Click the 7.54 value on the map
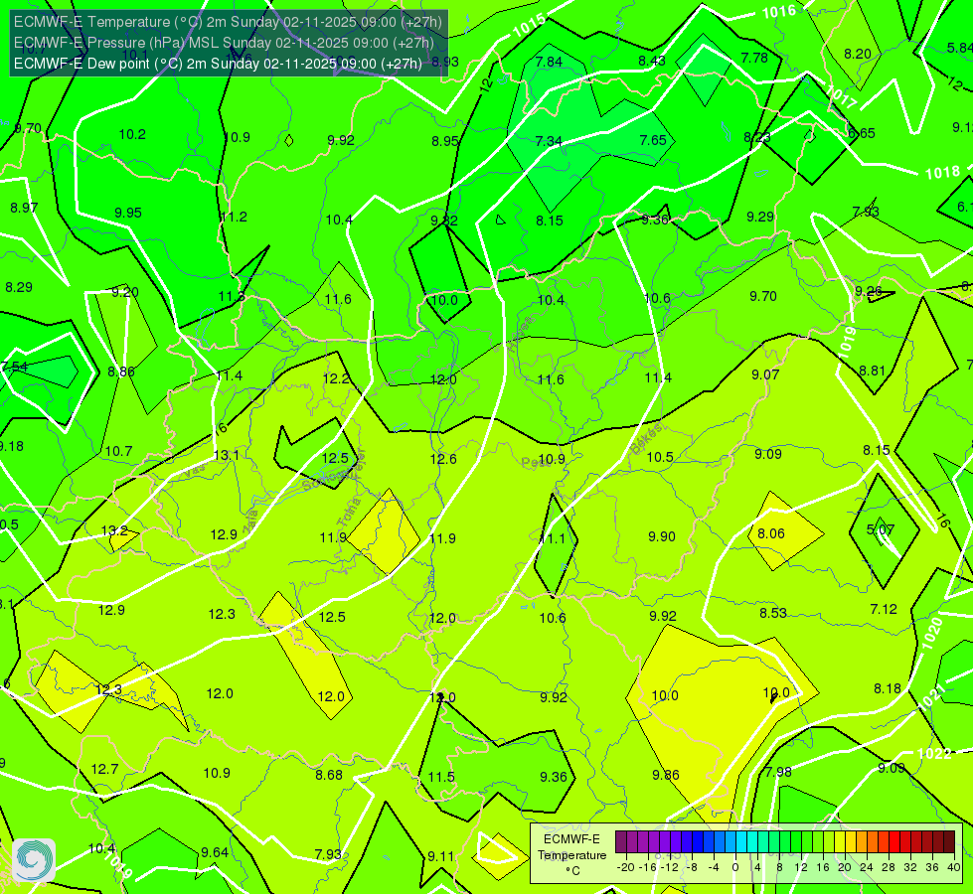The image size is (973, 894). click(x=15, y=366)
